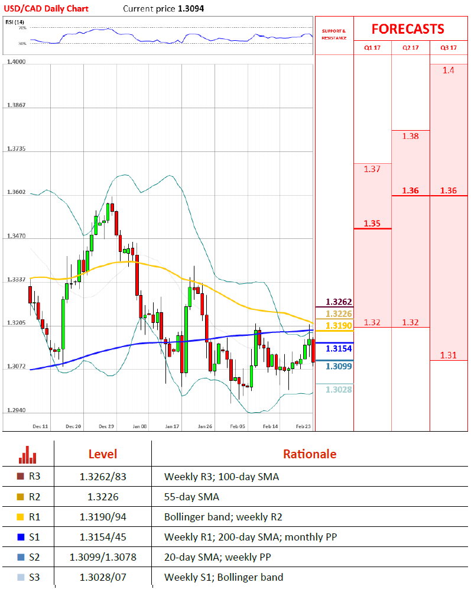Select the Q1 17 forecast column header

pyautogui.click(x=372, y=48)
